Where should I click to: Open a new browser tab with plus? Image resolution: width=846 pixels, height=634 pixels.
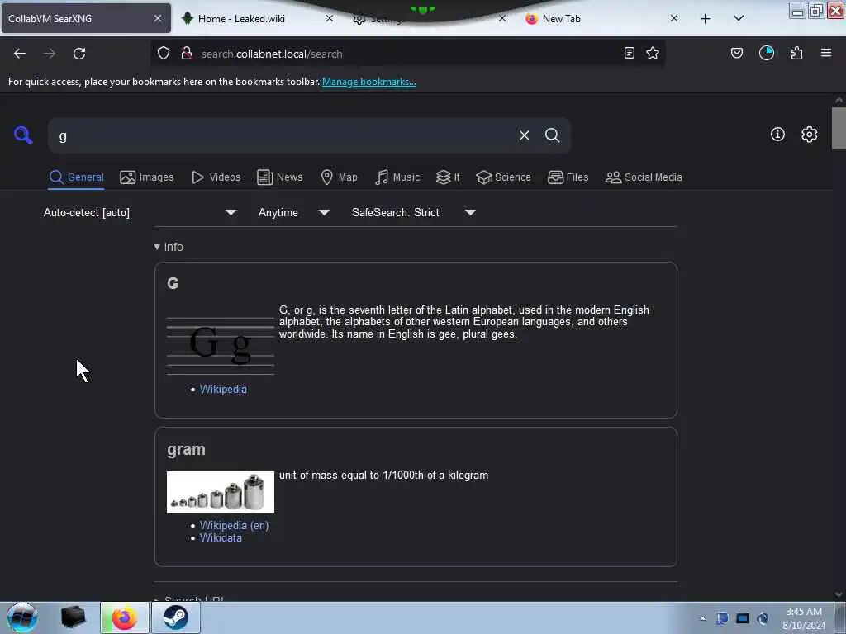[x=706, y=19]
